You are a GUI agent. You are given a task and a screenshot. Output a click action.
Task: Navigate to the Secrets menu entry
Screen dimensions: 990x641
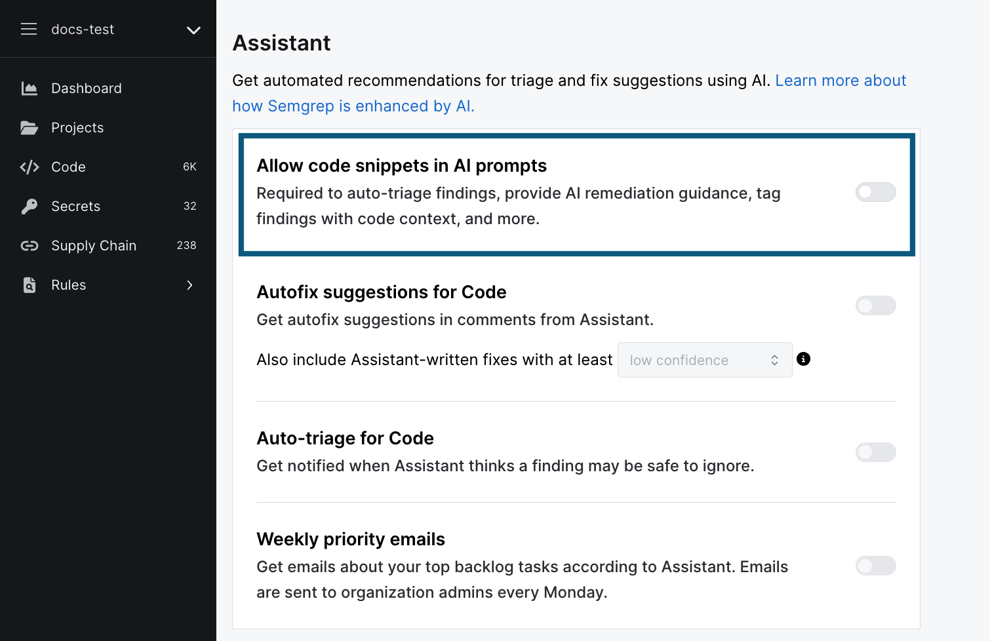[75, 206]
